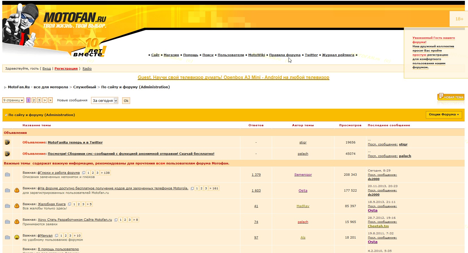This screenshot has height=253, width=468.
Task: Open the Жалобная Книга topic
Action: (x=52, y=204)
